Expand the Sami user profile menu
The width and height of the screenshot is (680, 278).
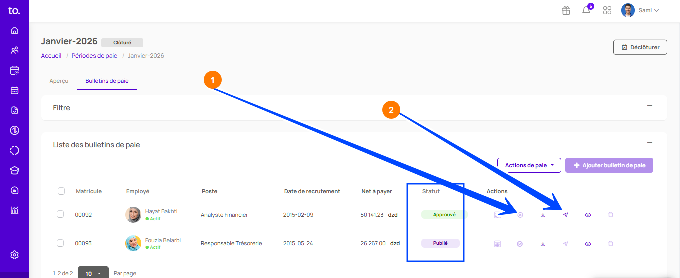[x=640, y=10]
